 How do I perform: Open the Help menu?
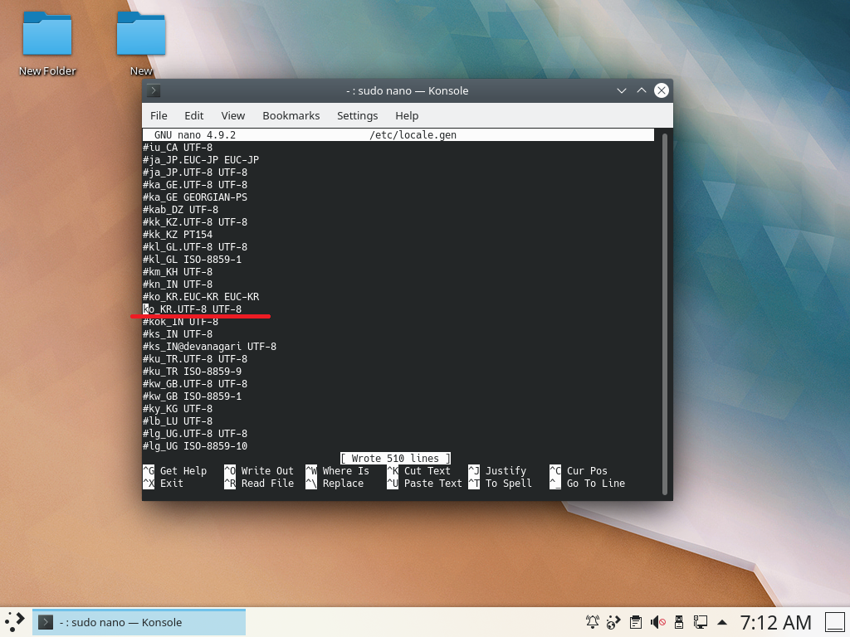(407, 115)
